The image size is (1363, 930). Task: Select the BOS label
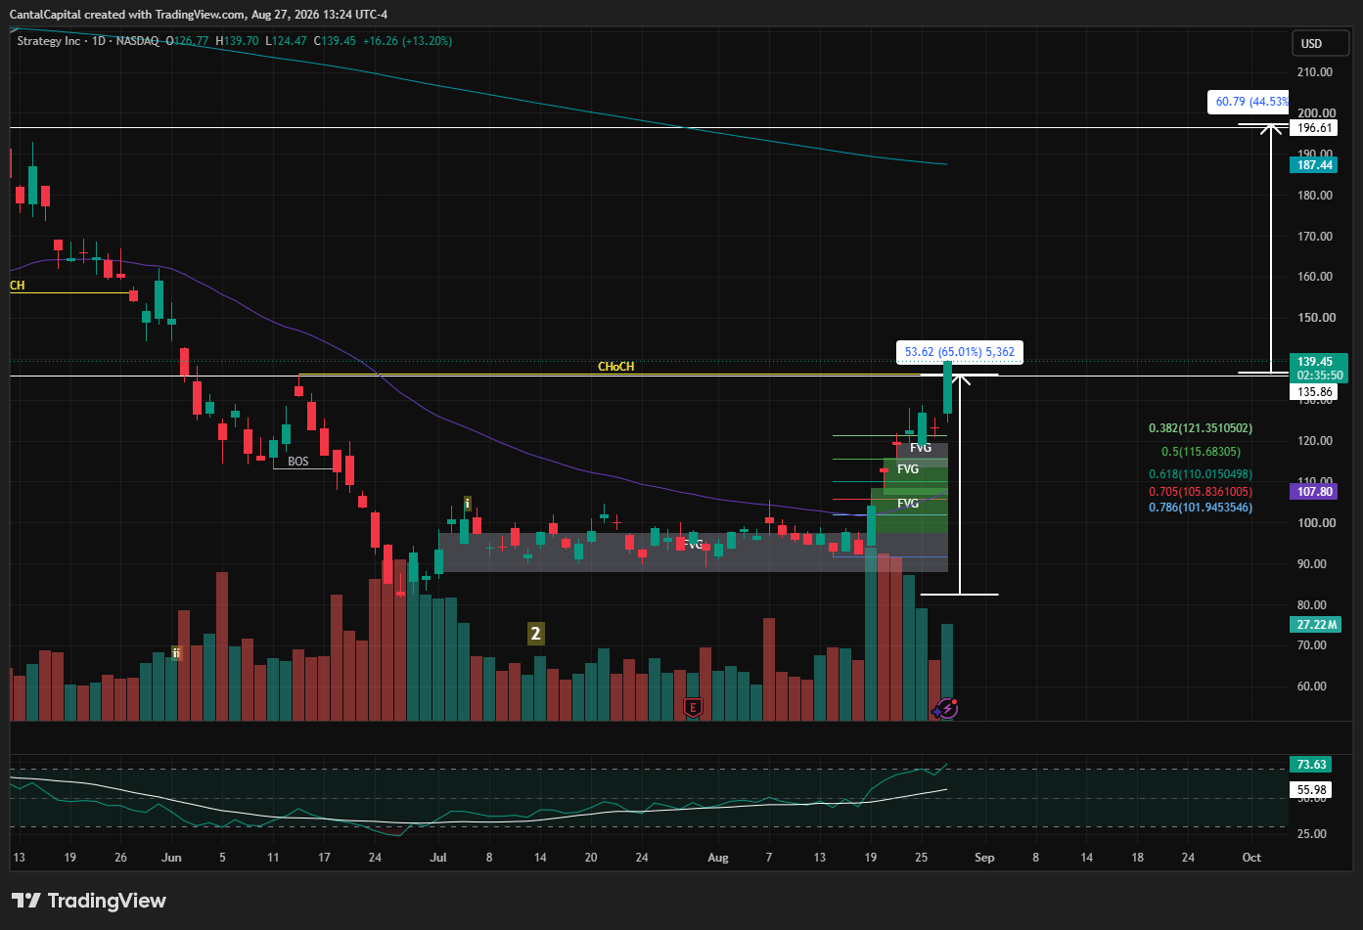298,462
